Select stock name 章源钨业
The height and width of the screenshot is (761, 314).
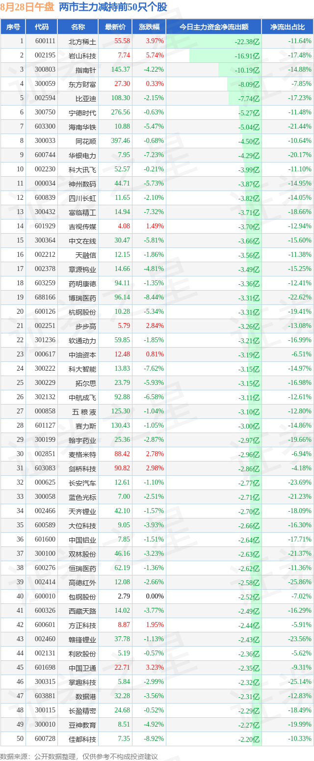pos(82,270)
